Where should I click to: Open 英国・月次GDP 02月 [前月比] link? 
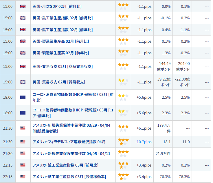tap(61, 6)
